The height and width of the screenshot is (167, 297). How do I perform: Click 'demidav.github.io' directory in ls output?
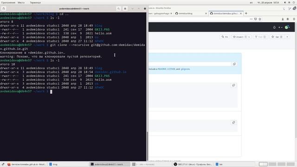(x=110, y=72)
